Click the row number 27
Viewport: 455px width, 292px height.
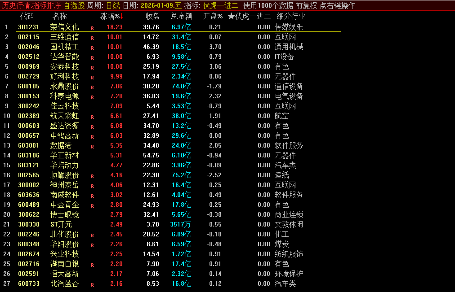coord(7,283)
